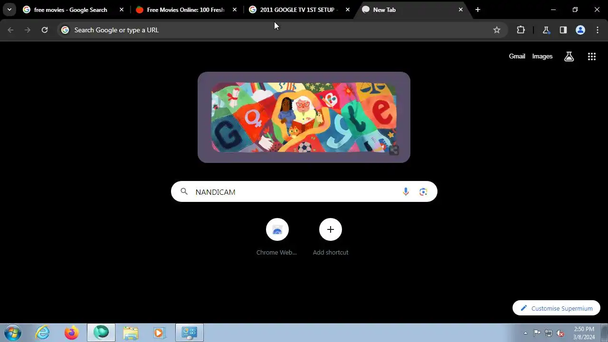Open Windows Media Player from taskbar
The image size is (608, 342).
[160, 332]
